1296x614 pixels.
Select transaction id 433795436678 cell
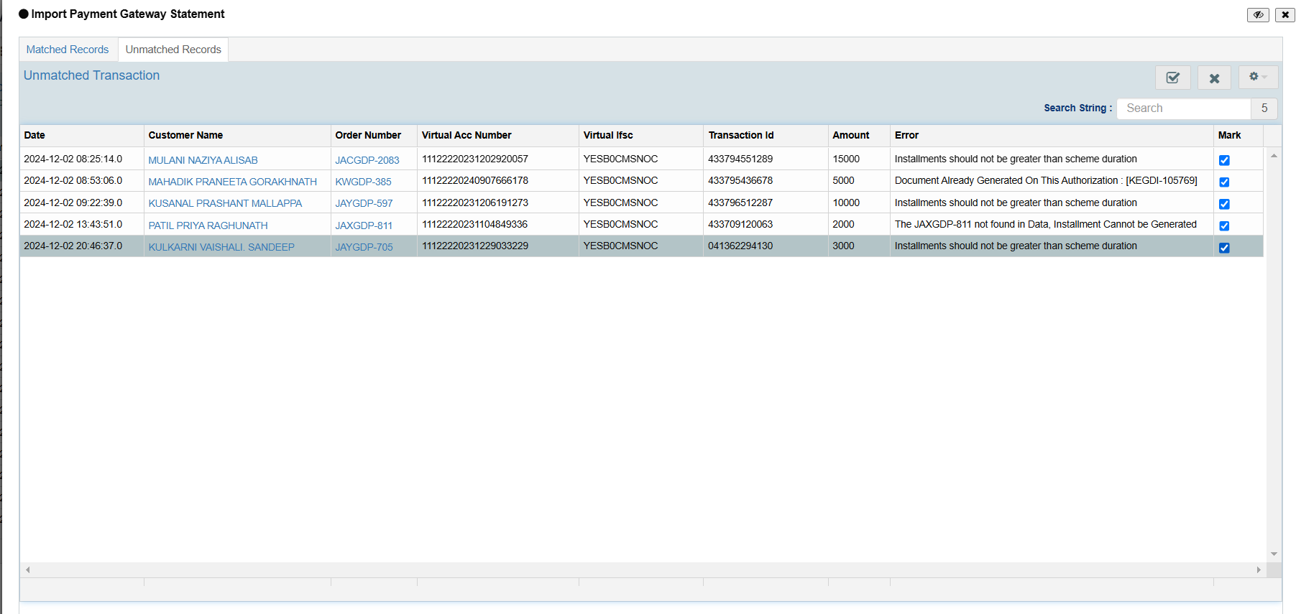click(x=766, y=180)
